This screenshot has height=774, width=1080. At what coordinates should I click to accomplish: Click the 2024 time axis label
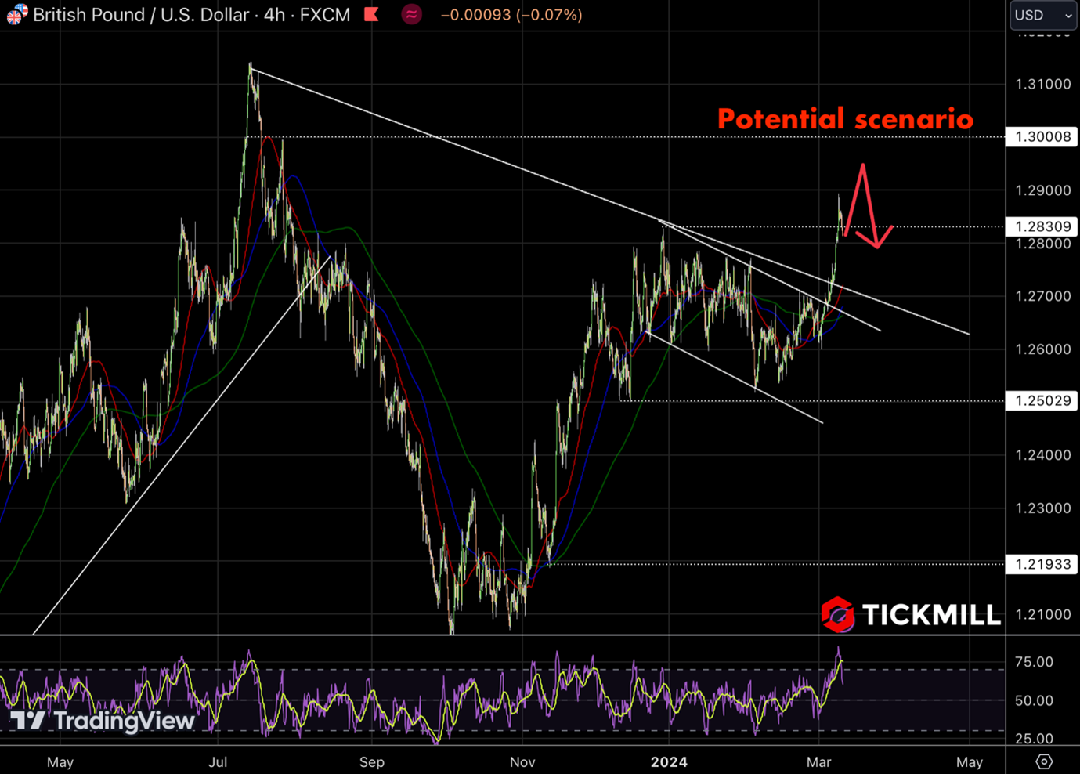click(x=669, y=761)
